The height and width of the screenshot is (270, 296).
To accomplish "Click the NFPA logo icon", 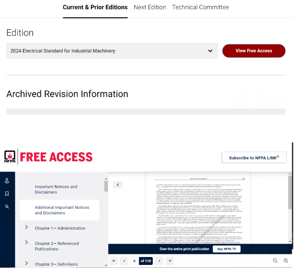I will click(x=10, y=157).
